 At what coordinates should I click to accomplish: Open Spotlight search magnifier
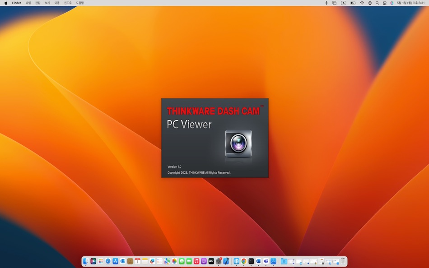point(377,3)
